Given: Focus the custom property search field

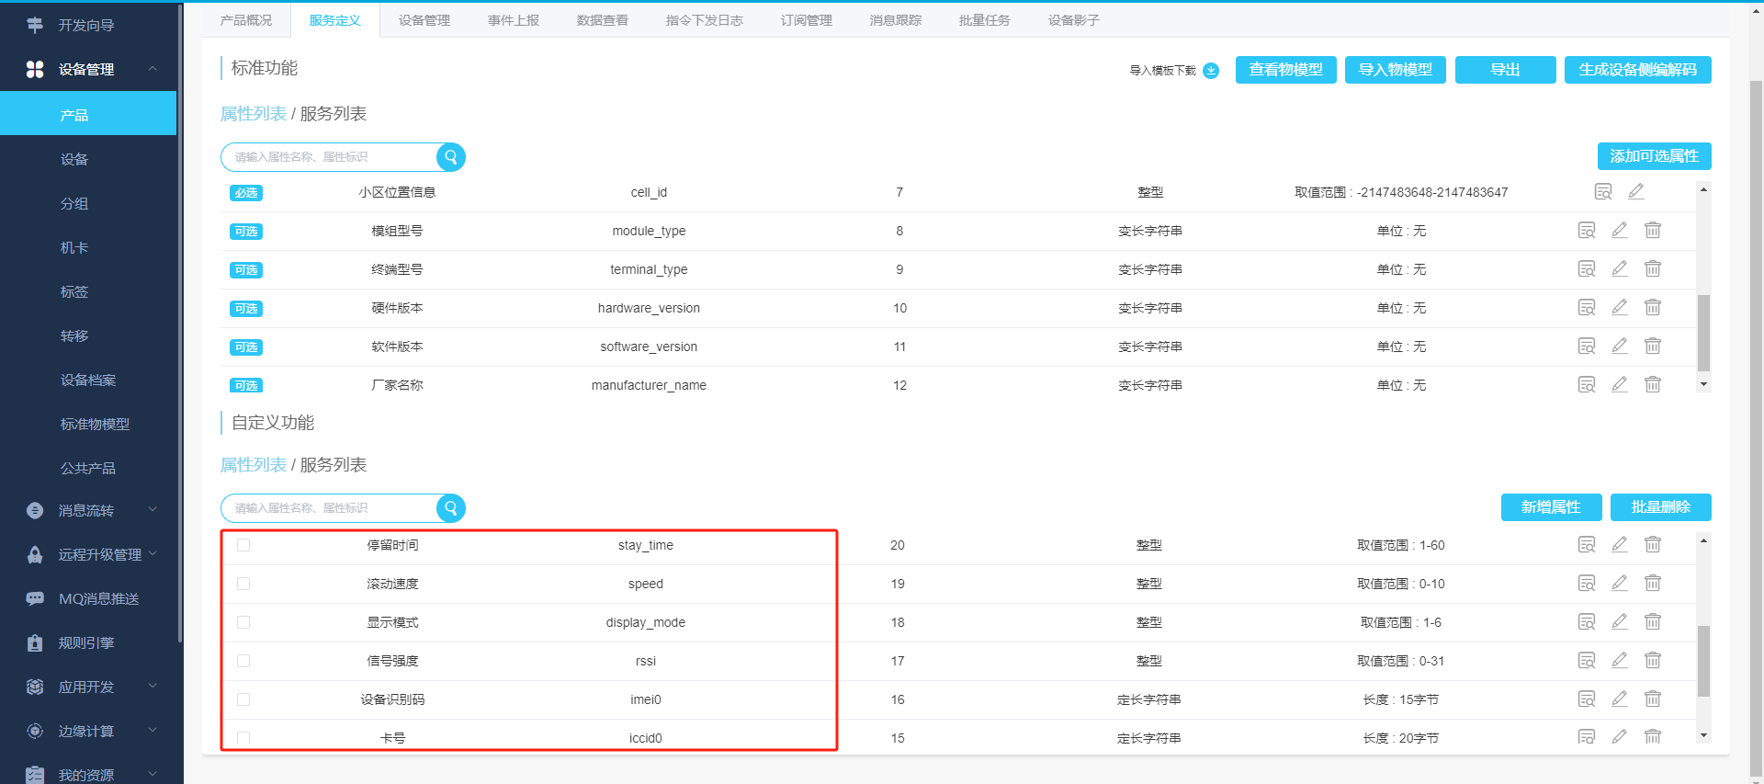Looking at the screenshot, I should point(330,508).
